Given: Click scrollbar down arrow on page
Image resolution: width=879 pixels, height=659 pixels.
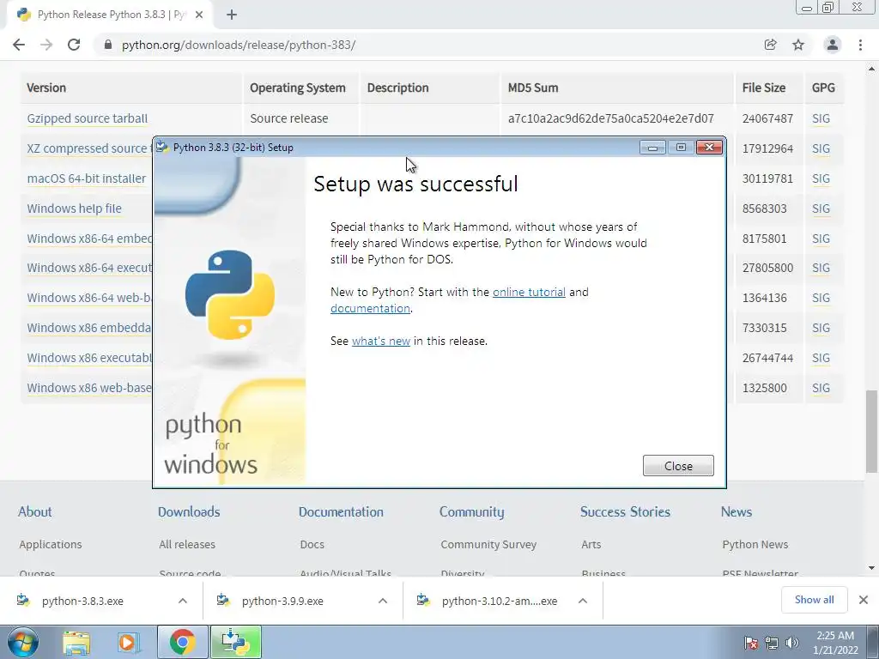Looking at the screenshot, I should point(871,568).
